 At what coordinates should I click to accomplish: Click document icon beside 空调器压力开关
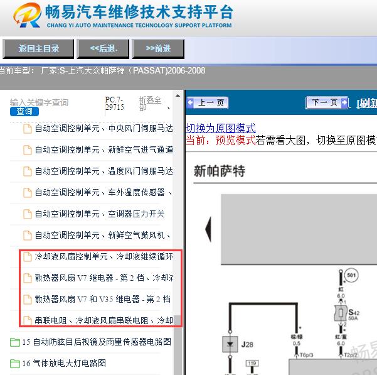[28, 214]
